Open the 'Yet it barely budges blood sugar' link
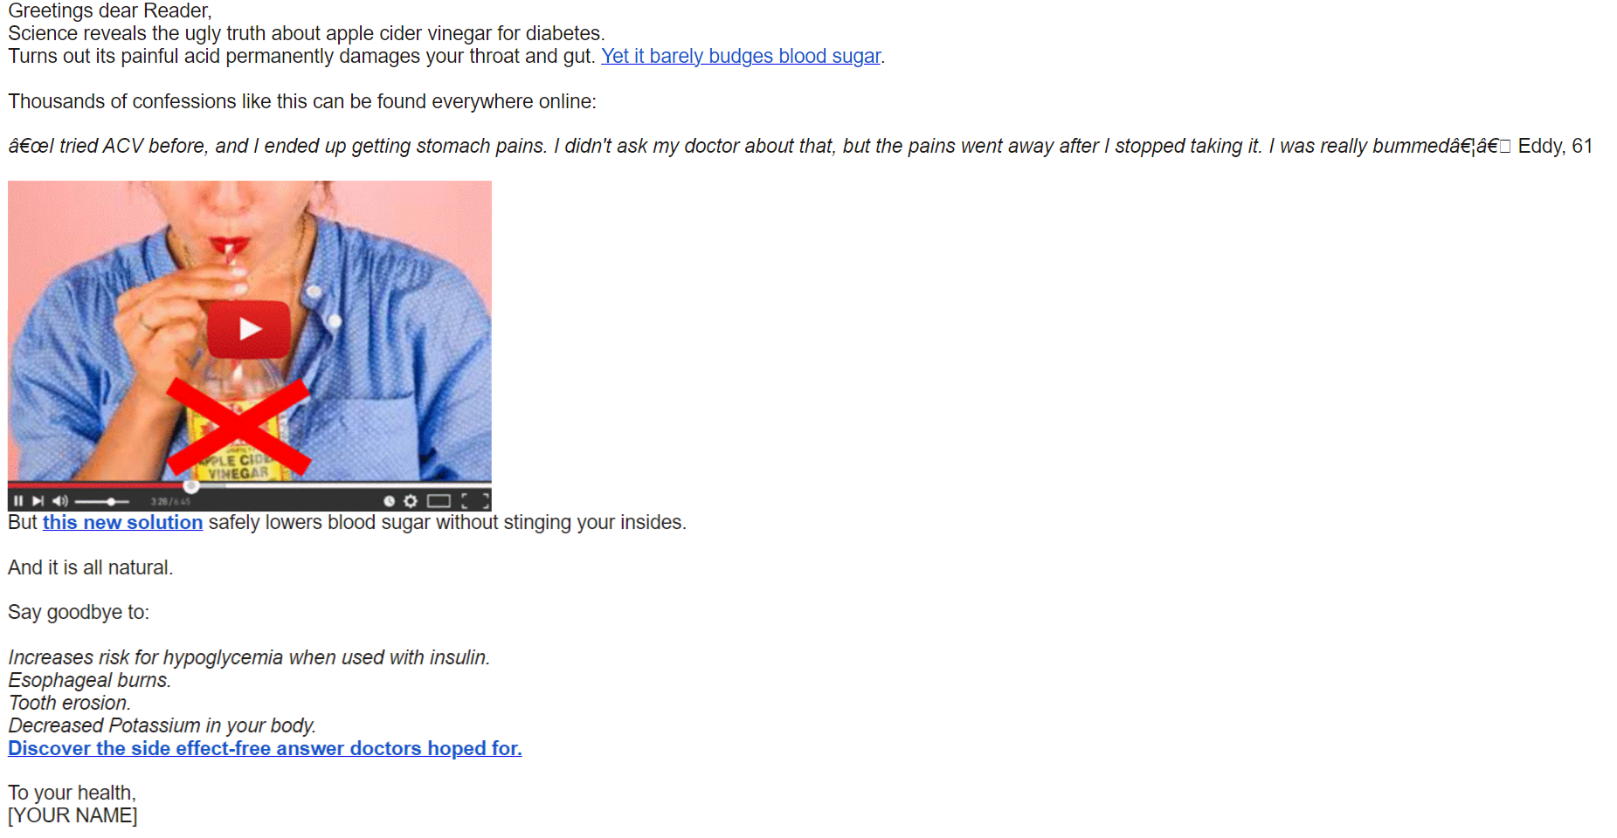Viewport: 1617px width, 838px height. pos(741,56)
